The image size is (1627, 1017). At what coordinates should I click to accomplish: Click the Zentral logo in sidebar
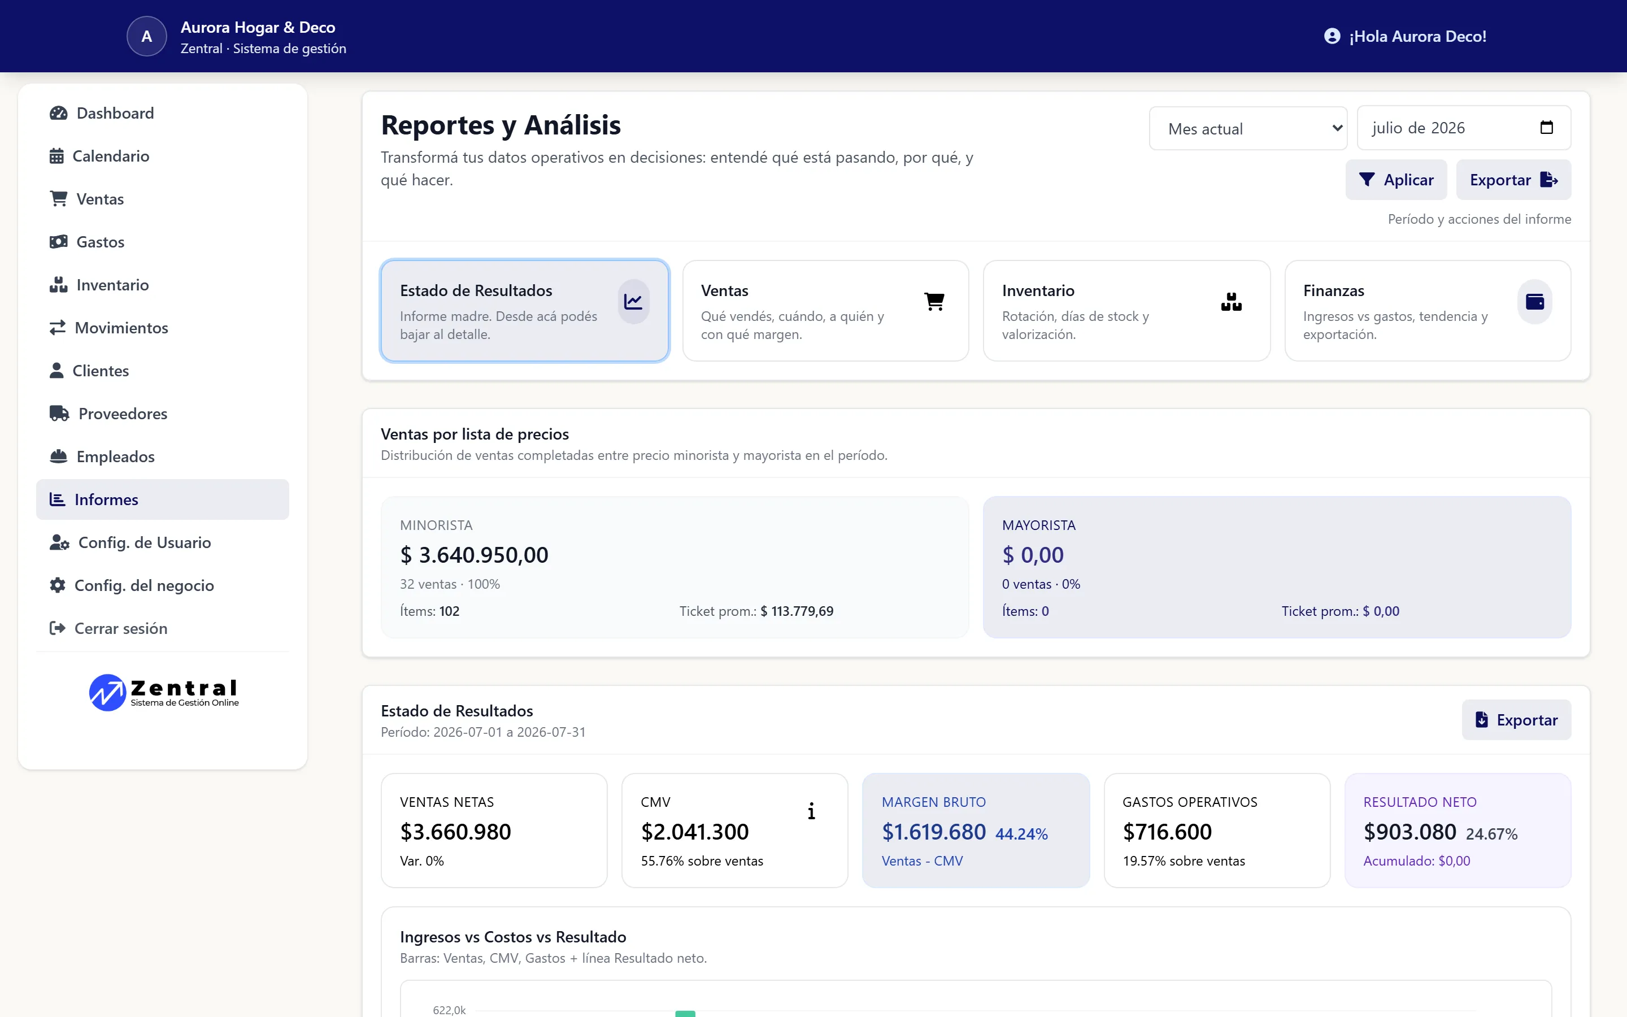[163, 692]
